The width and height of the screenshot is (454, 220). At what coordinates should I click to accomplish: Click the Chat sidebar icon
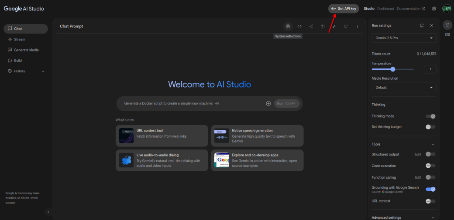[x=10, y=29]
